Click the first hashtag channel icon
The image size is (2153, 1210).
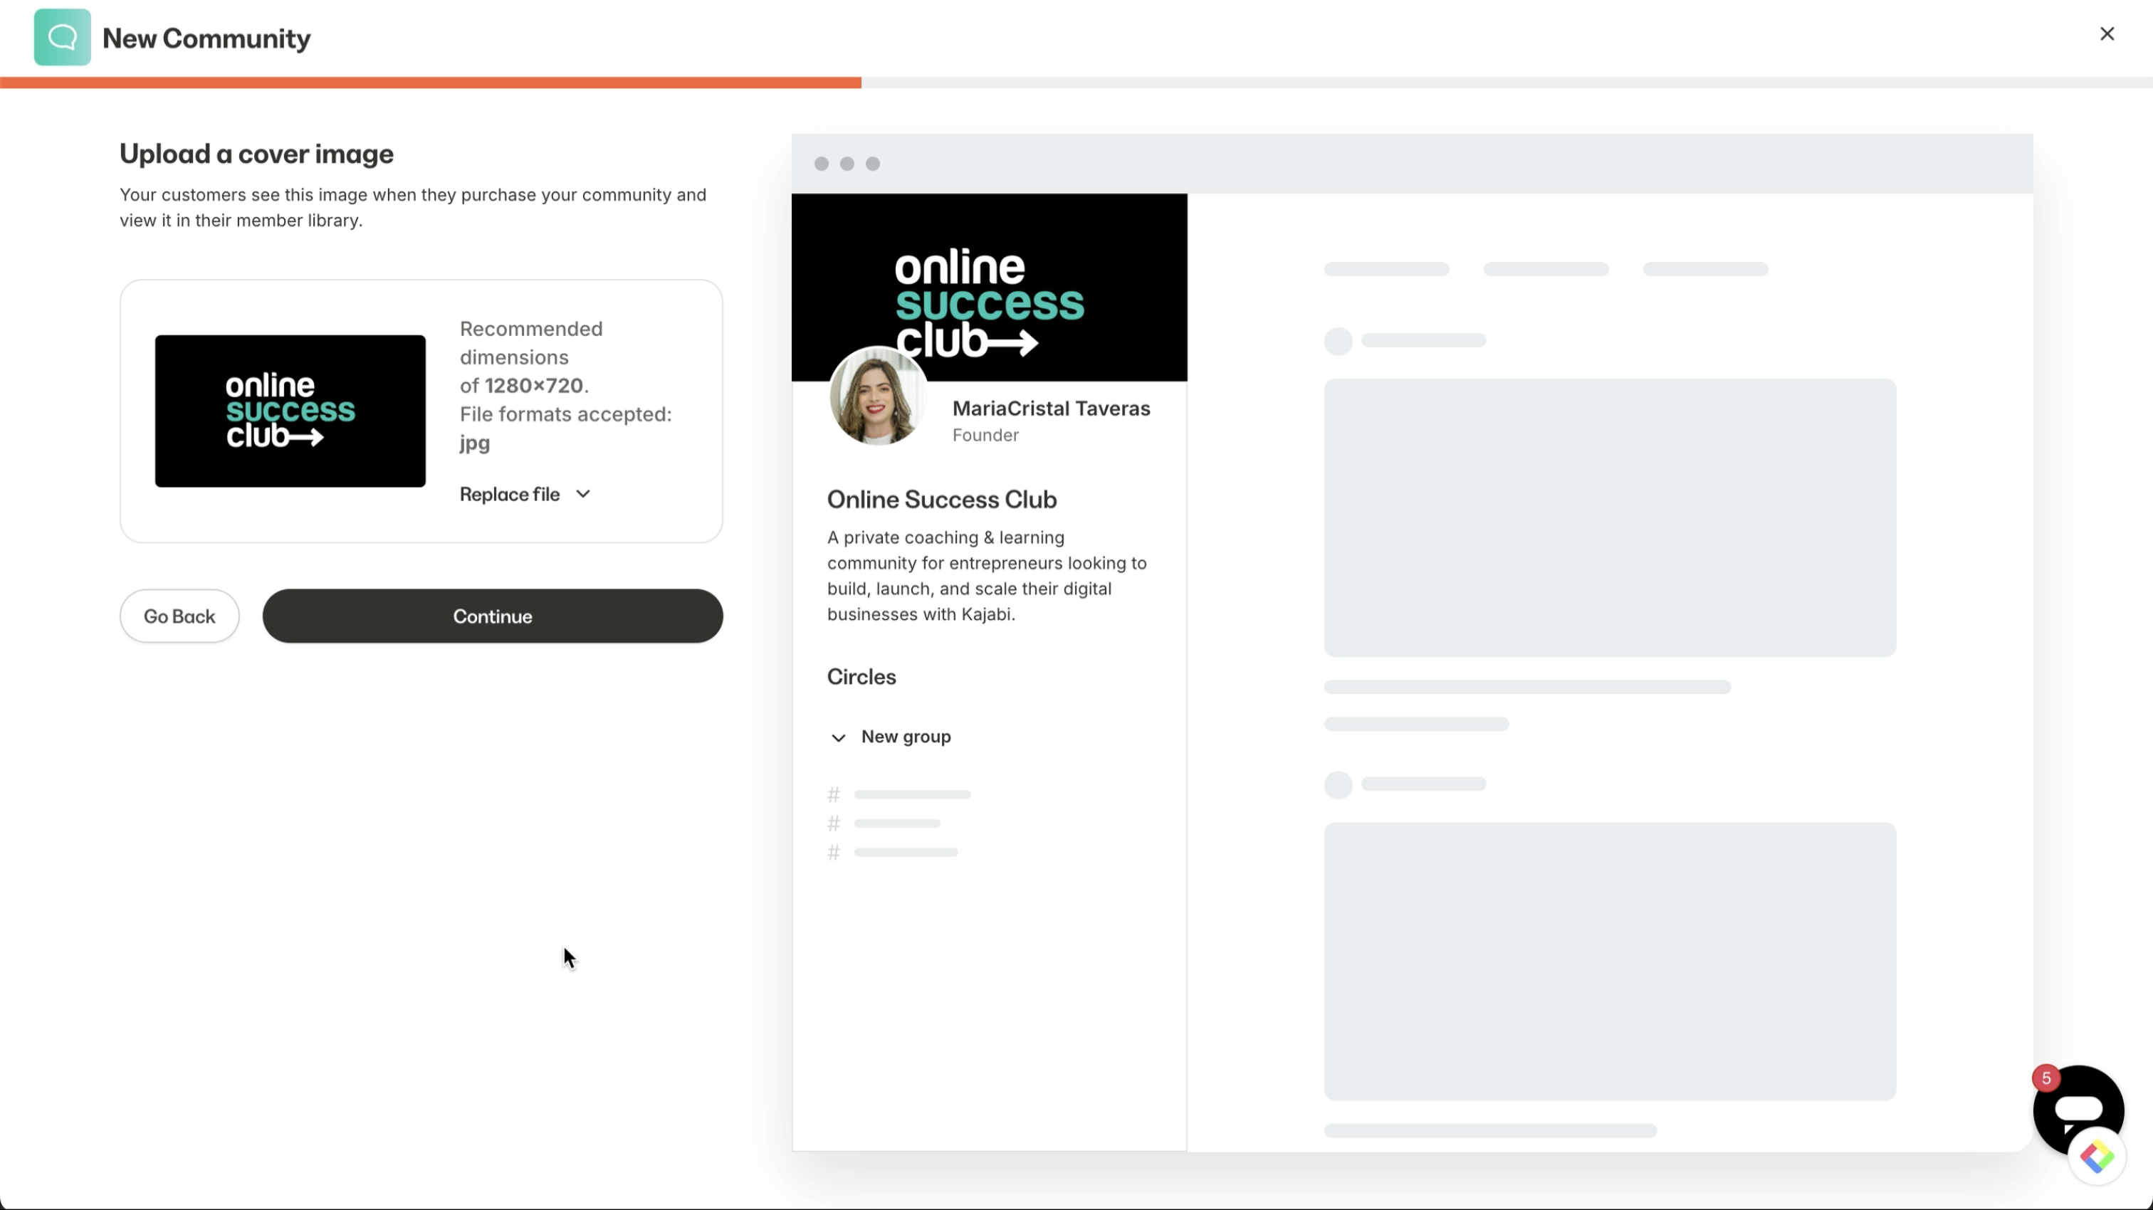(833, 795)
